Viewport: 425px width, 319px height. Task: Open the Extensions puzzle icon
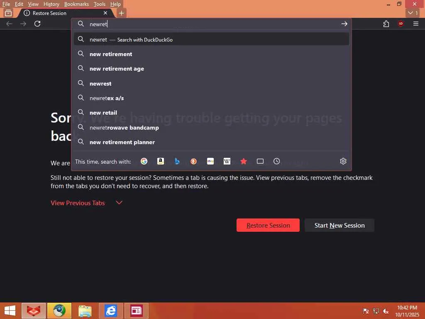point(386,24)
